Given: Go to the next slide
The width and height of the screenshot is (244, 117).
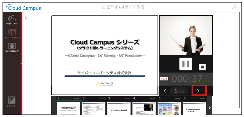Looking at the screenshot, I should pyautogui.click(x=198, y=91).
